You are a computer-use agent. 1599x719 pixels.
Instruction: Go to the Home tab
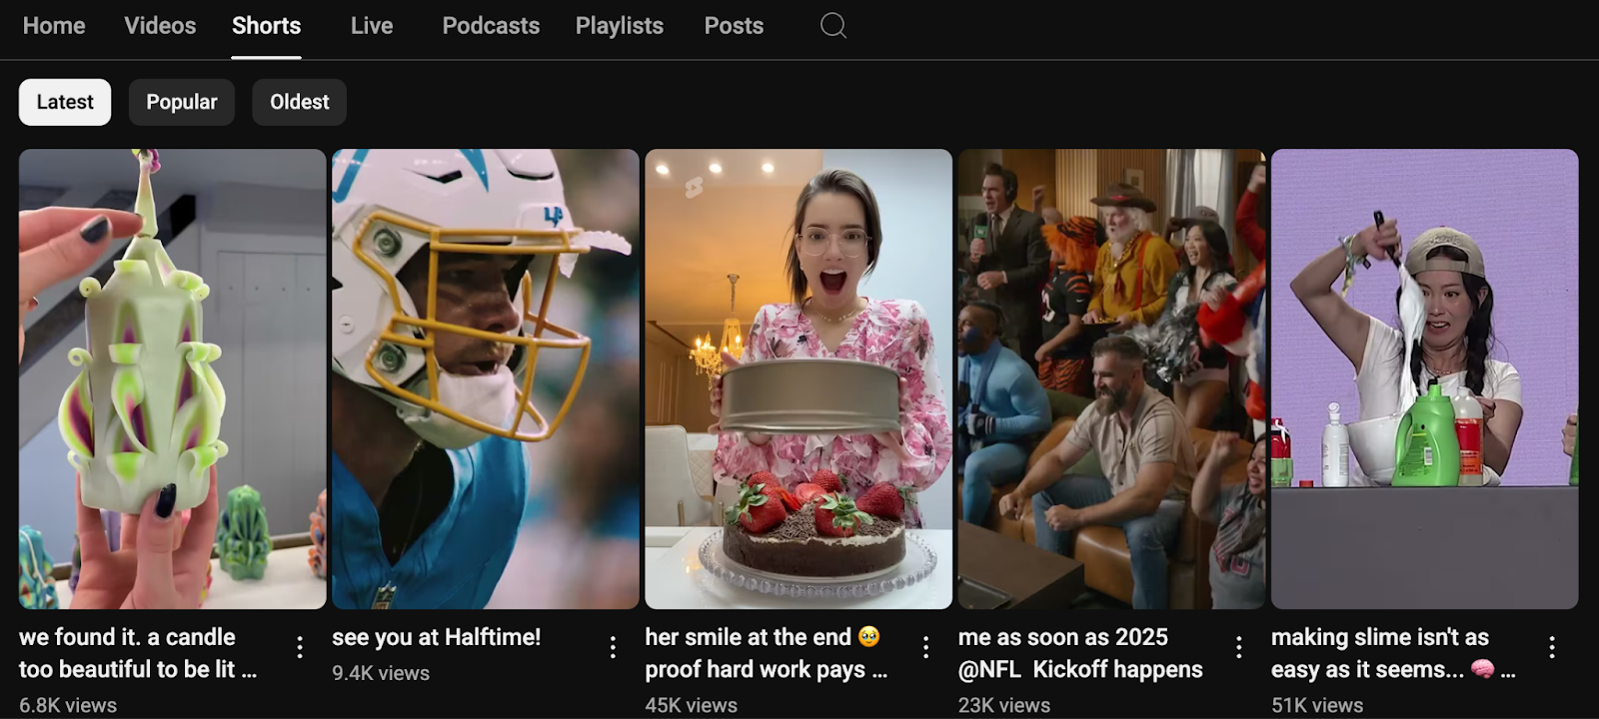tap(54, 26)
